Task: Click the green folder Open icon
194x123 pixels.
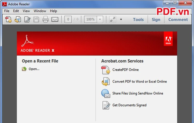Action: click(24, 69)
